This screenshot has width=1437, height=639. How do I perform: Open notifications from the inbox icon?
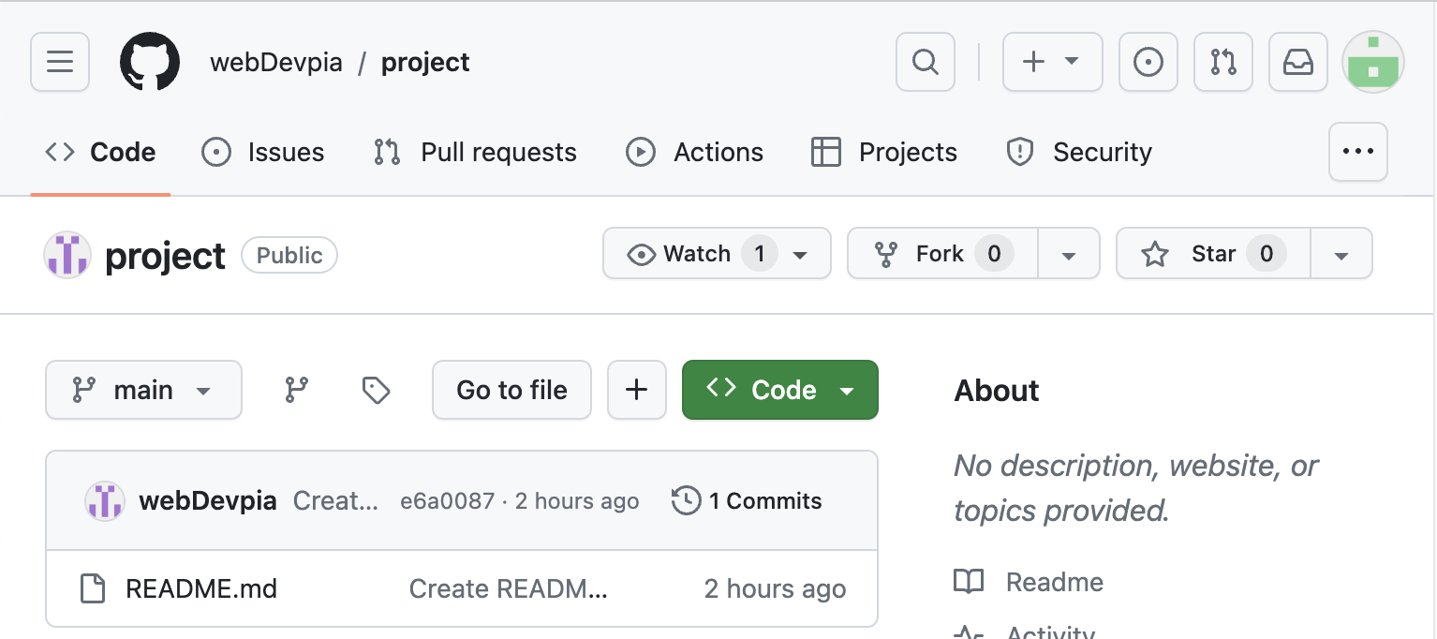coord(1298,62)
